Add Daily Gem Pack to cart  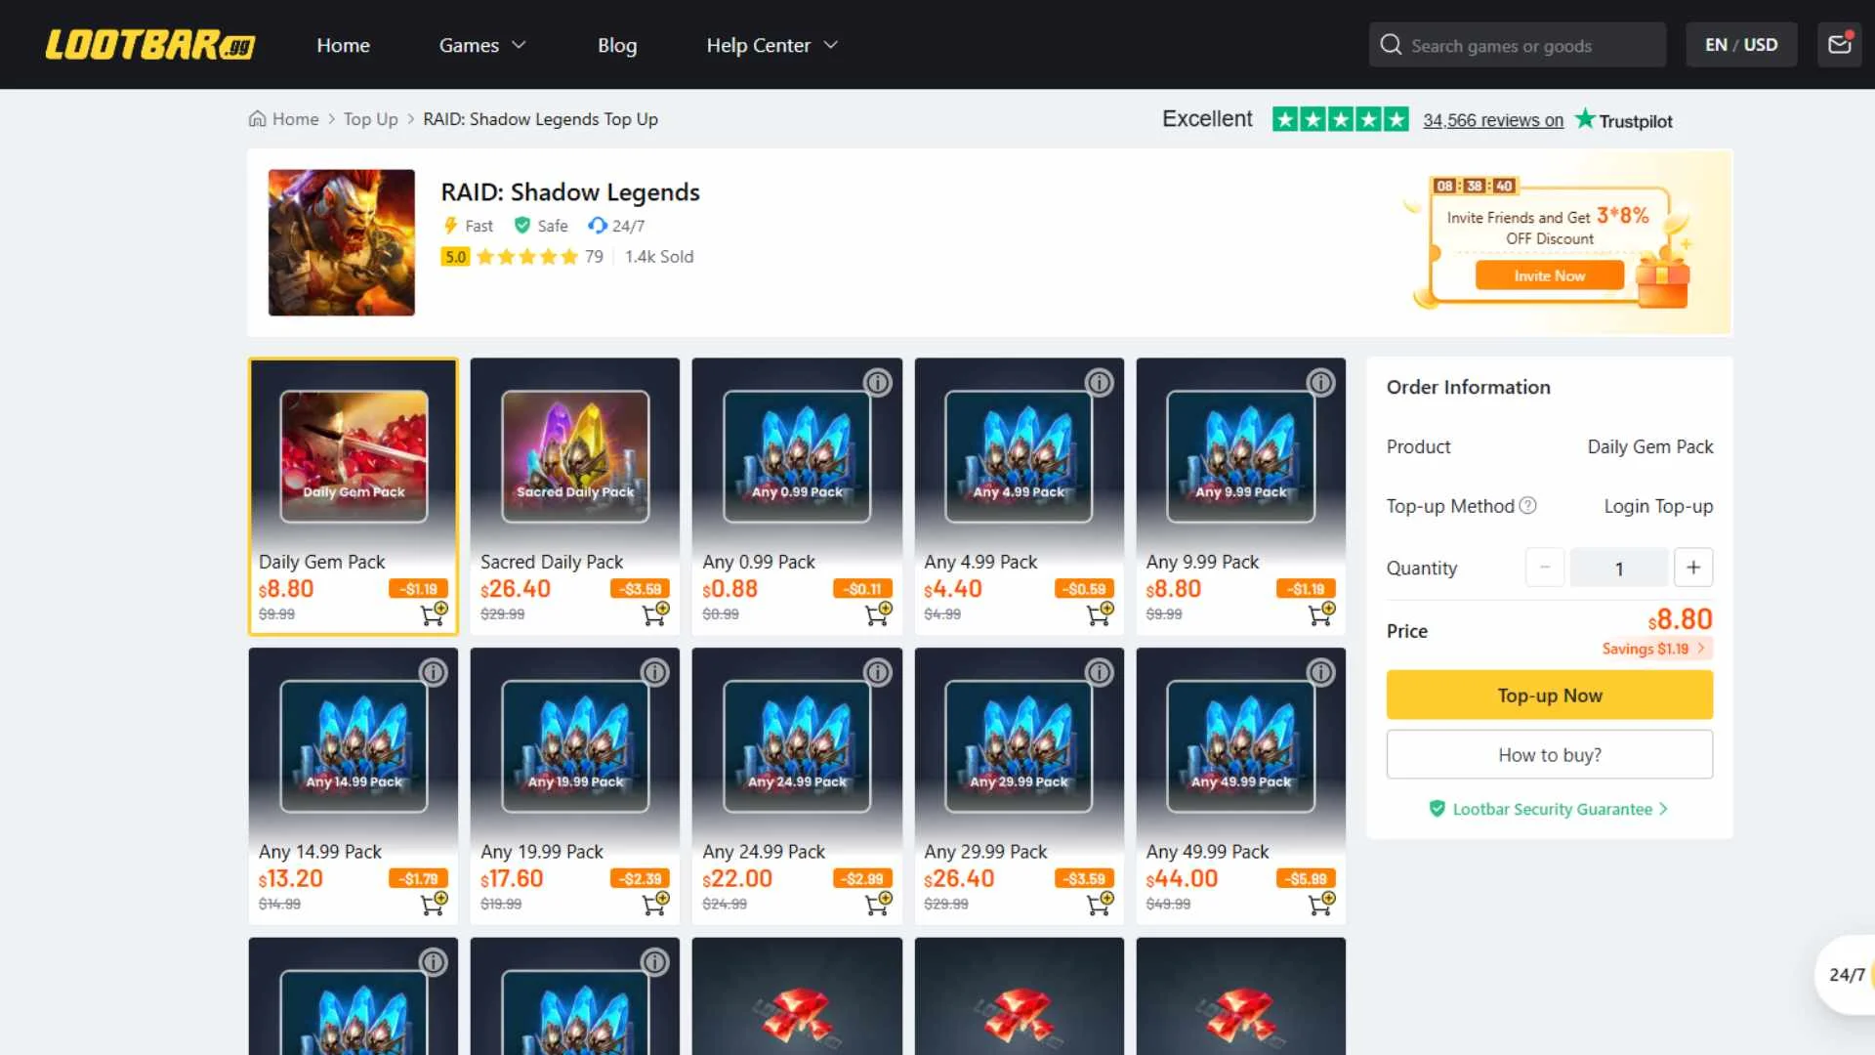tap(434, 613)
